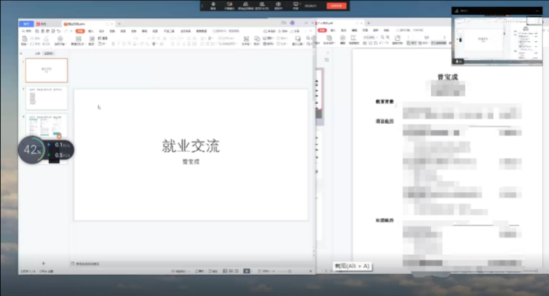The height and width of the screenshot is (296, 549).
Task: Click the paste icon in the ribbon
Action: tap(25, 39)
